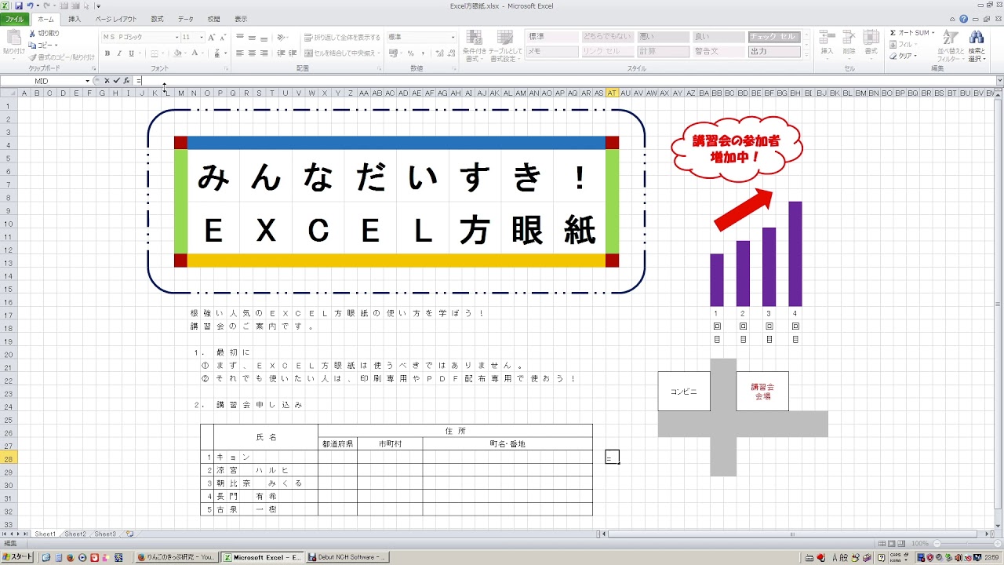Click the enter checkmark in formula bar
Image resolution: width=1004 pixels, height=565 pixels.
point(117,81)
